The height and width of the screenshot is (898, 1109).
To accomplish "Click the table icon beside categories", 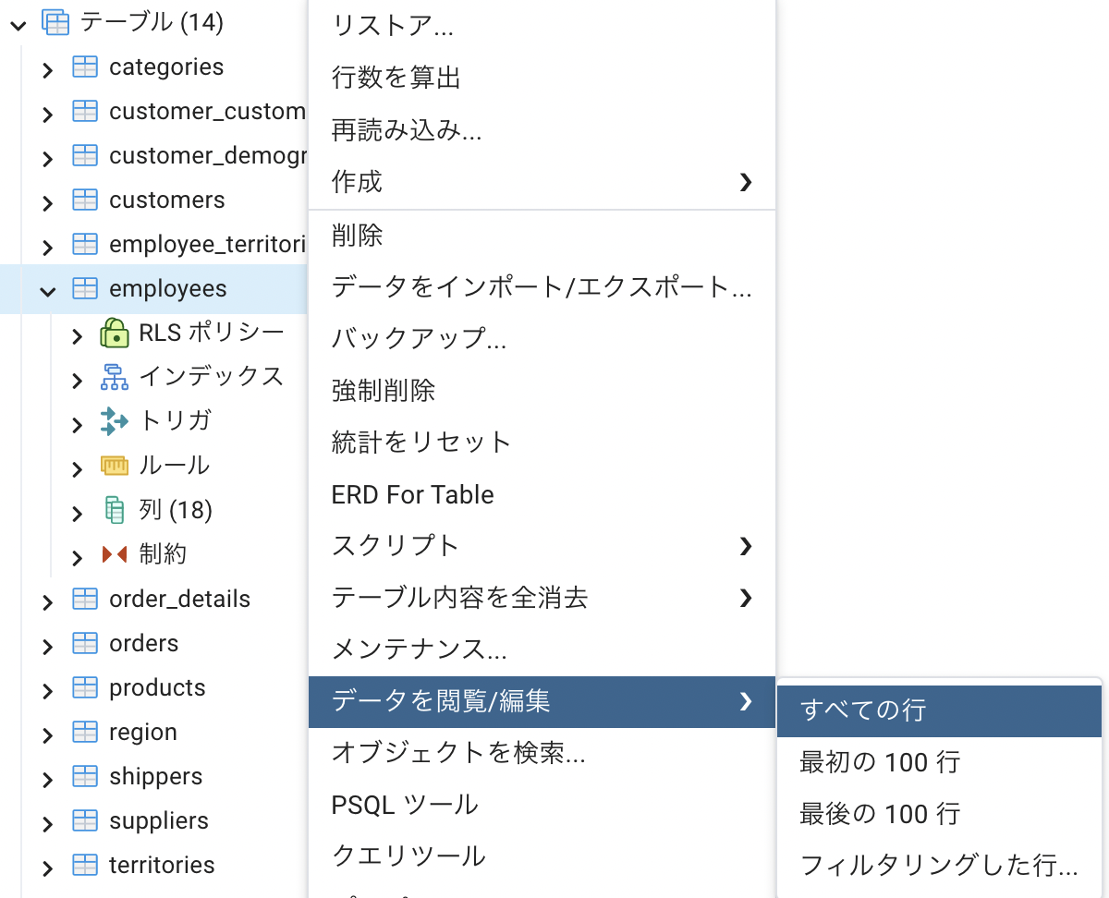I will [85, 67].
